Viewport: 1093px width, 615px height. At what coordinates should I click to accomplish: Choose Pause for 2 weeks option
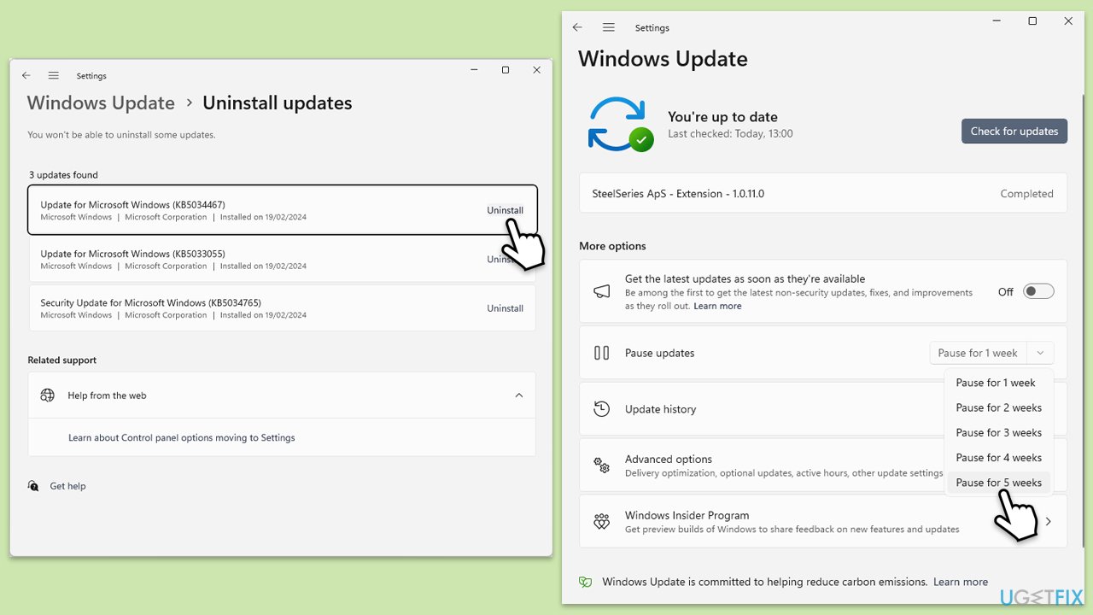point(999,407)
